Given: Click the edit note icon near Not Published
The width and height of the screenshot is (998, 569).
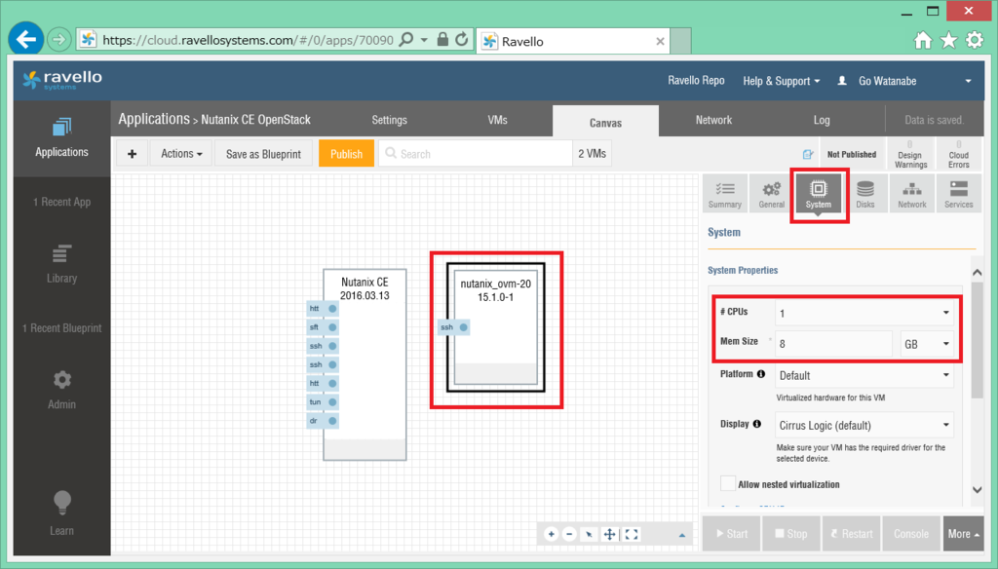Looking at the screenshot, I should [807, 154].
